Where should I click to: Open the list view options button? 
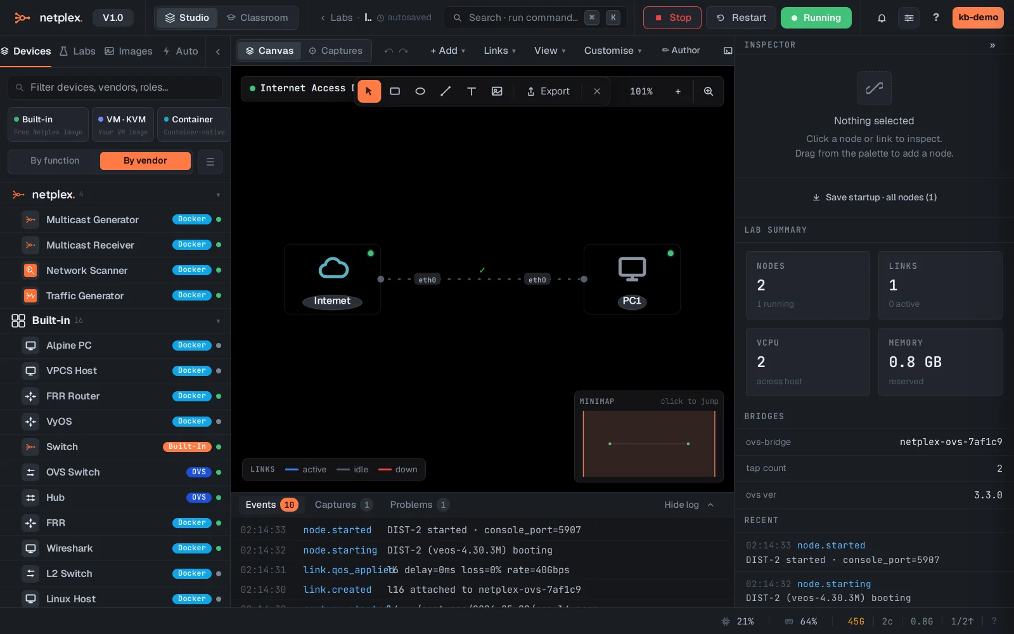(x=210, y=162)
